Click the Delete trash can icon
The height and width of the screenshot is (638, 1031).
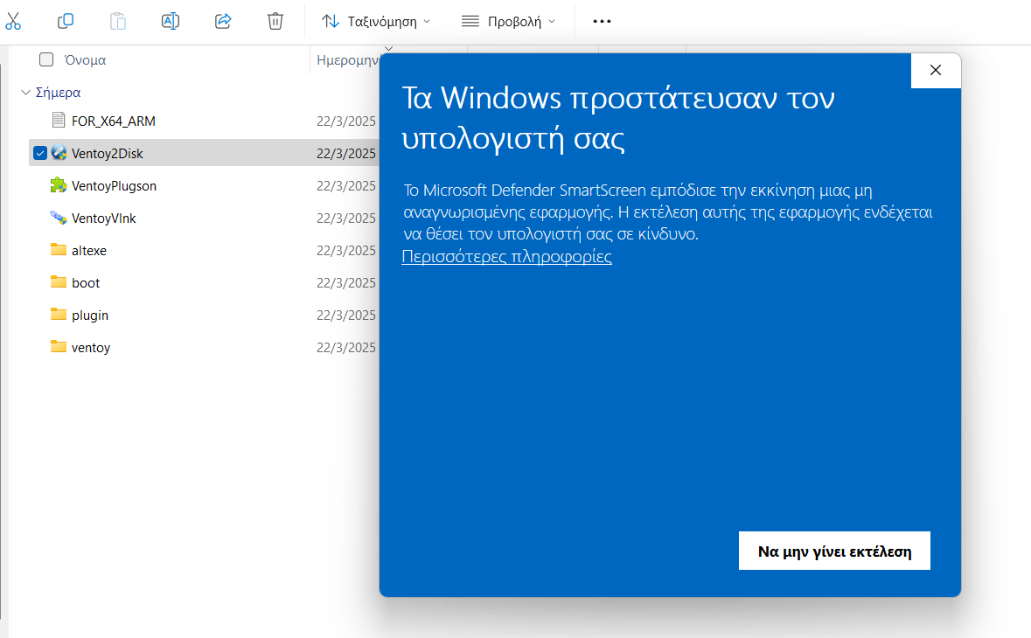pyautogui.click(x=275, y=21)
